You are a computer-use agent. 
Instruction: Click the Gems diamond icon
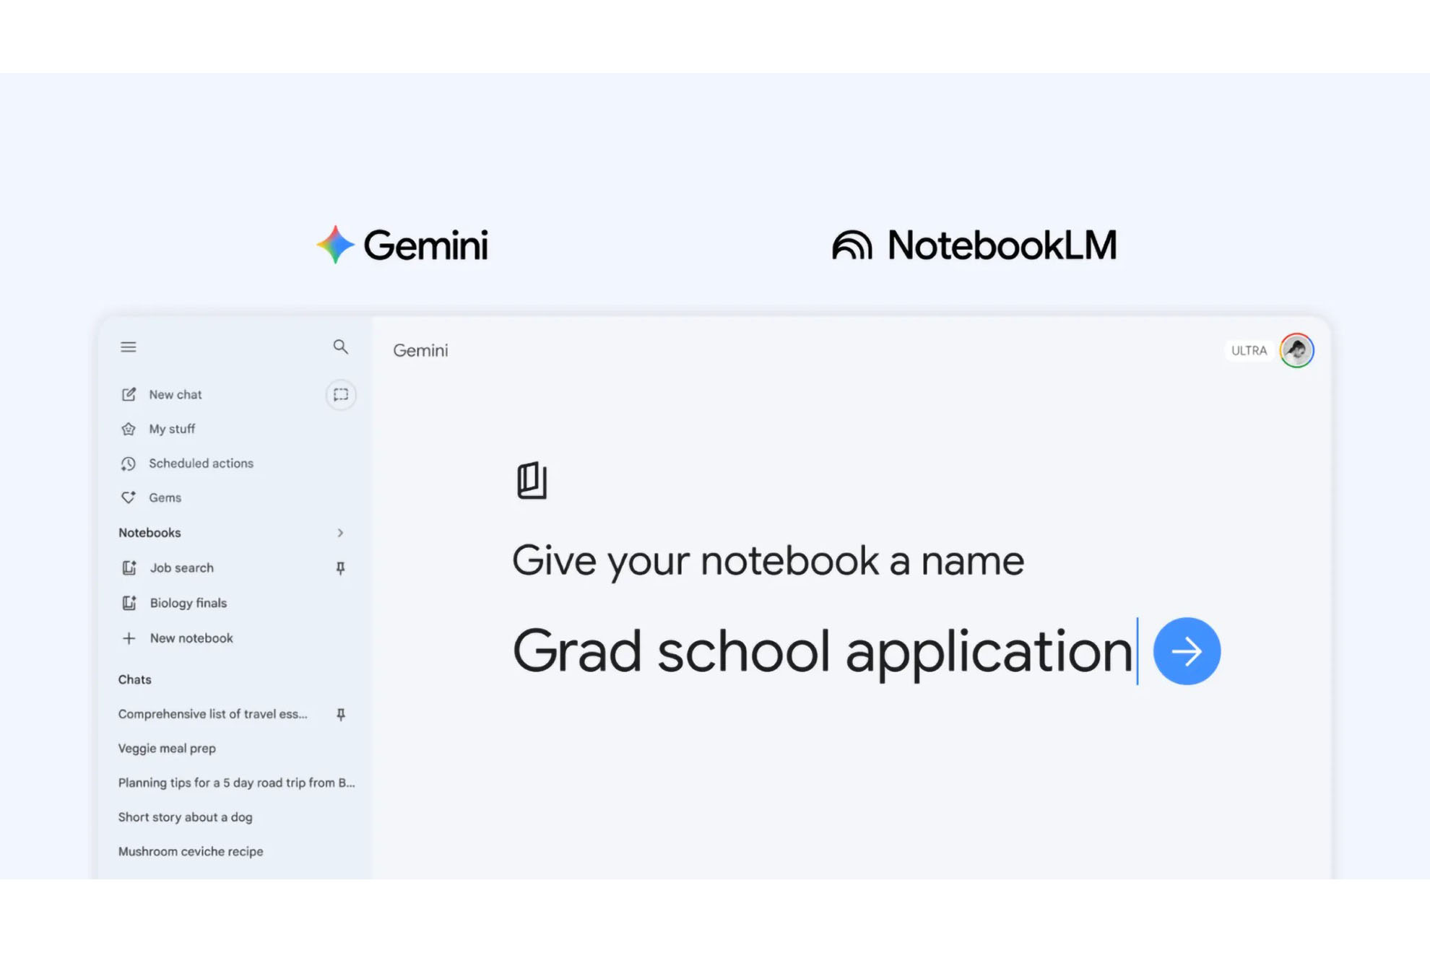(129, 497)
